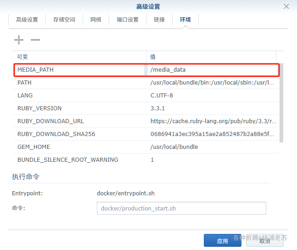Switch to the 高级设置 tab
The height and width of the screenshot is (250, 297).
point(27,20)
